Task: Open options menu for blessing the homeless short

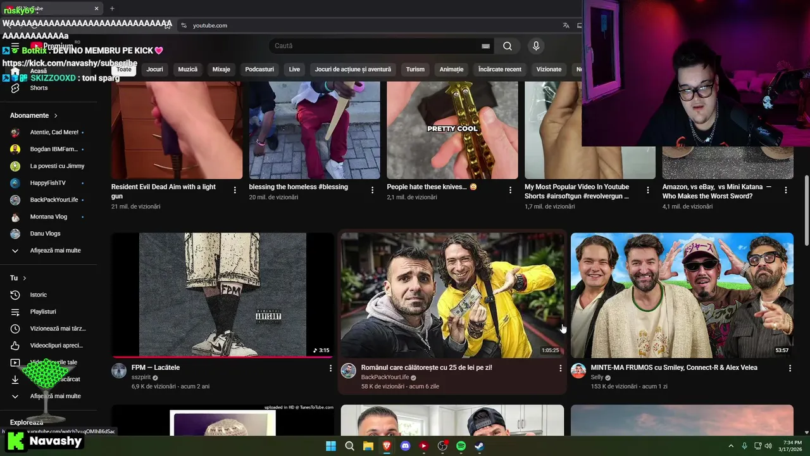Action: [372, 190]
